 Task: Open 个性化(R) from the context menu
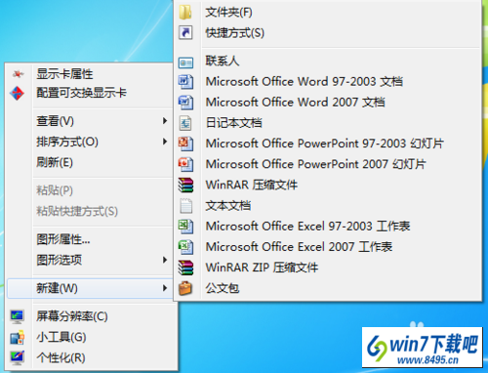coord(61,357)
